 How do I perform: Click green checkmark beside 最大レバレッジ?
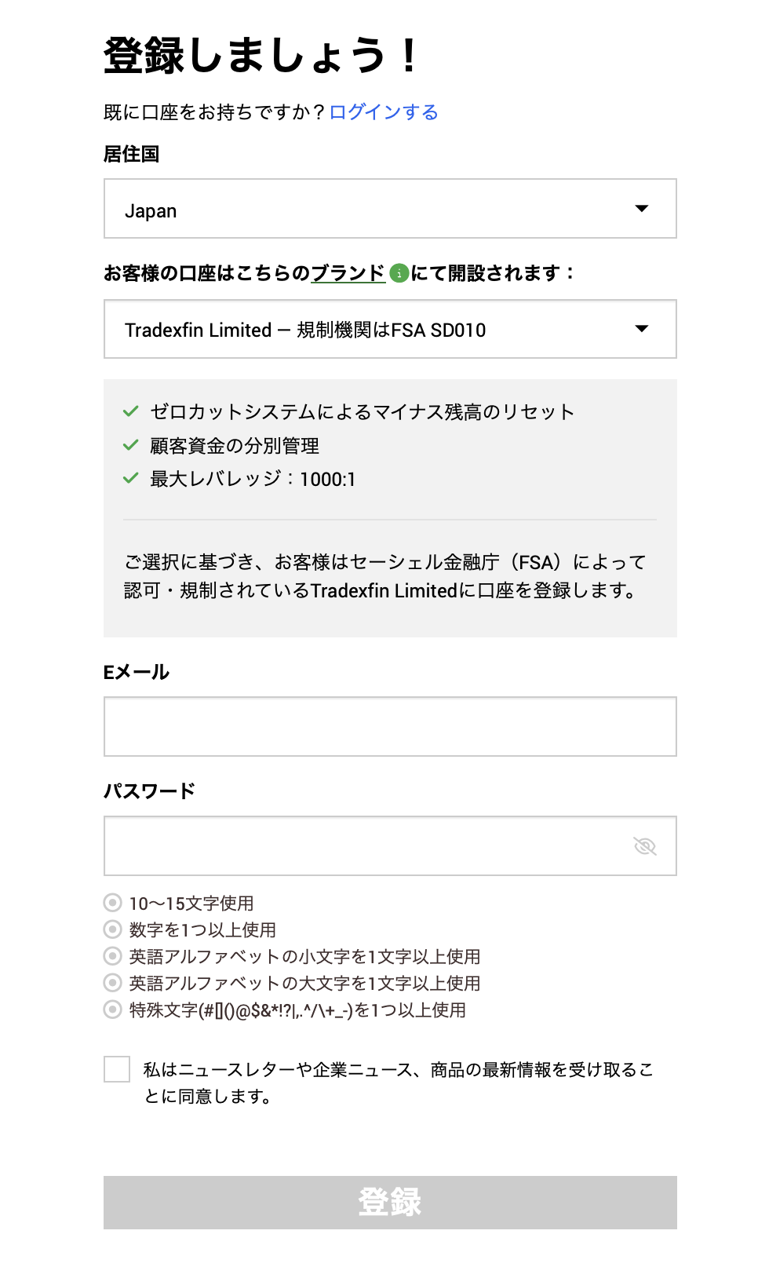pyautogui.click(x=131, y=478)
